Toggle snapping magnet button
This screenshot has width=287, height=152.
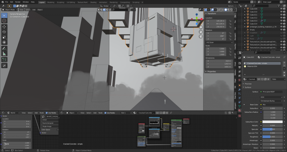(x=119, y=6)
